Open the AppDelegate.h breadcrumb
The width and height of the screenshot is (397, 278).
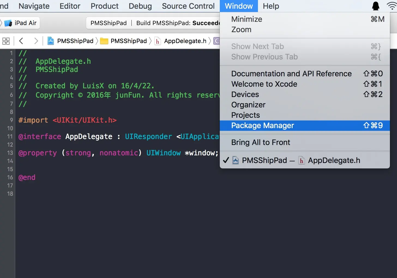click(185, 41)
